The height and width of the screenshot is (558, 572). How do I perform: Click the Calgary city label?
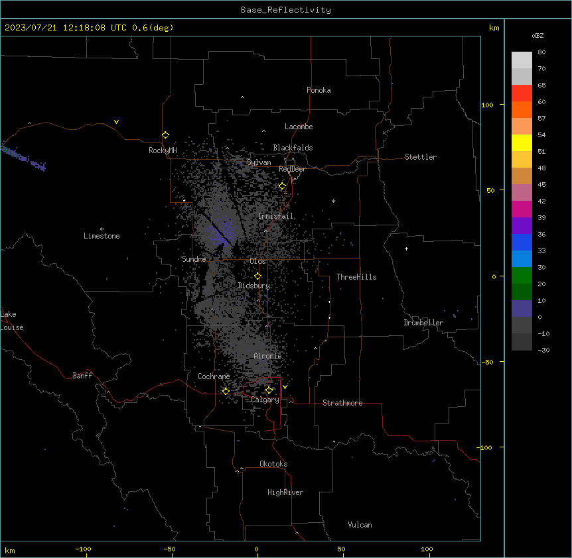click(265, 400)
